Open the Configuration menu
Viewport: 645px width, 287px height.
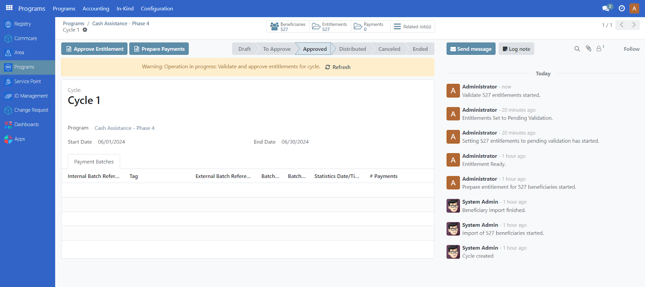(x=157, y=8)
